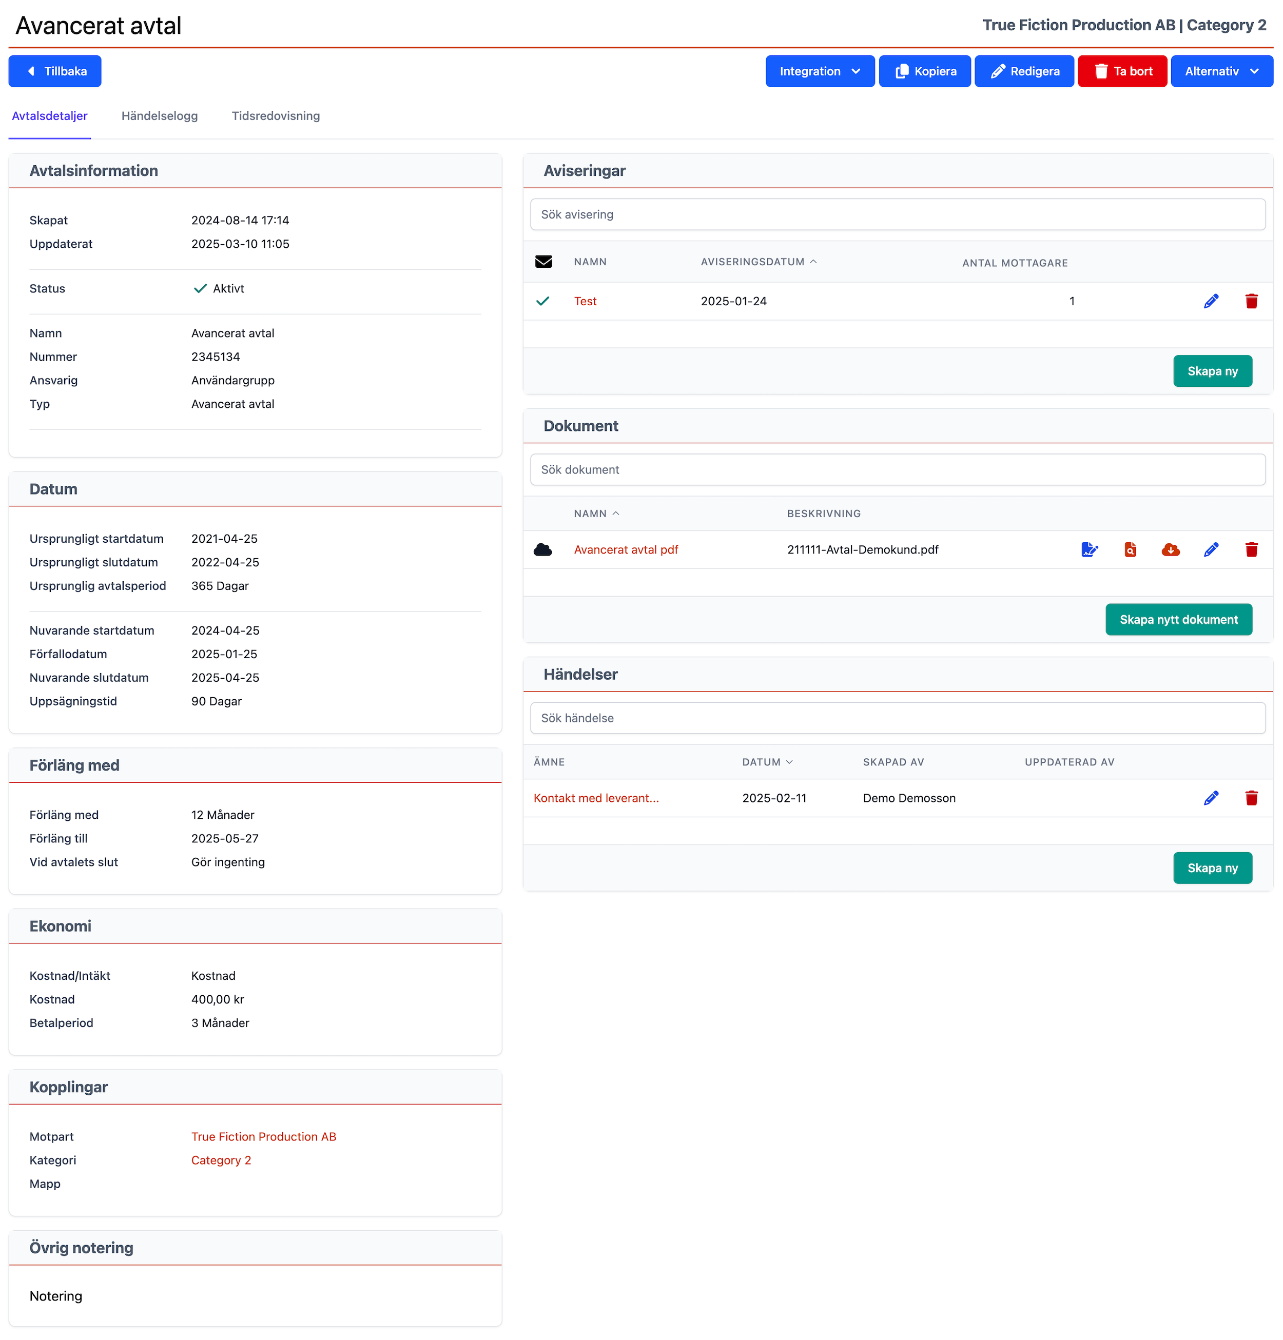Focus the Sök dokument search field
The height and width of the screenshot is (1340, 1283).
[897, 470]
